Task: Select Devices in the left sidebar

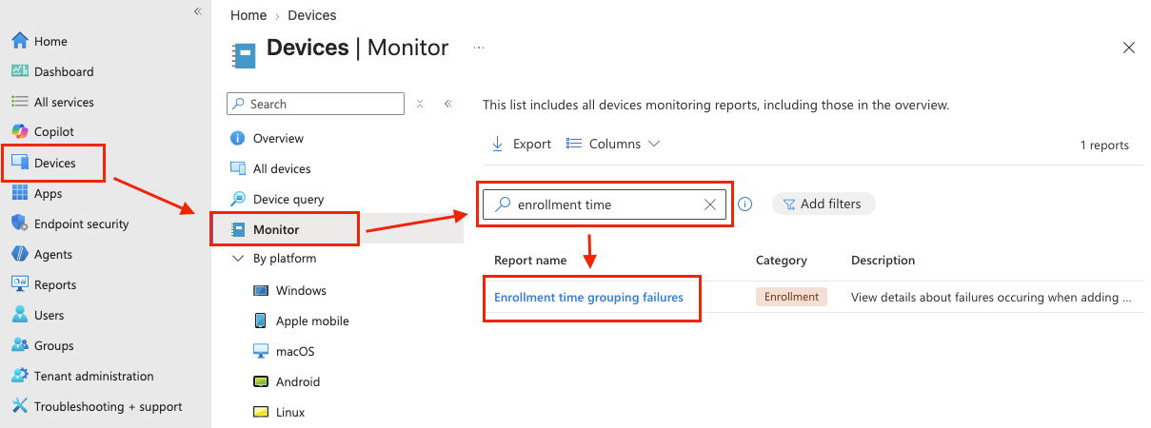Action: point(54,163)
